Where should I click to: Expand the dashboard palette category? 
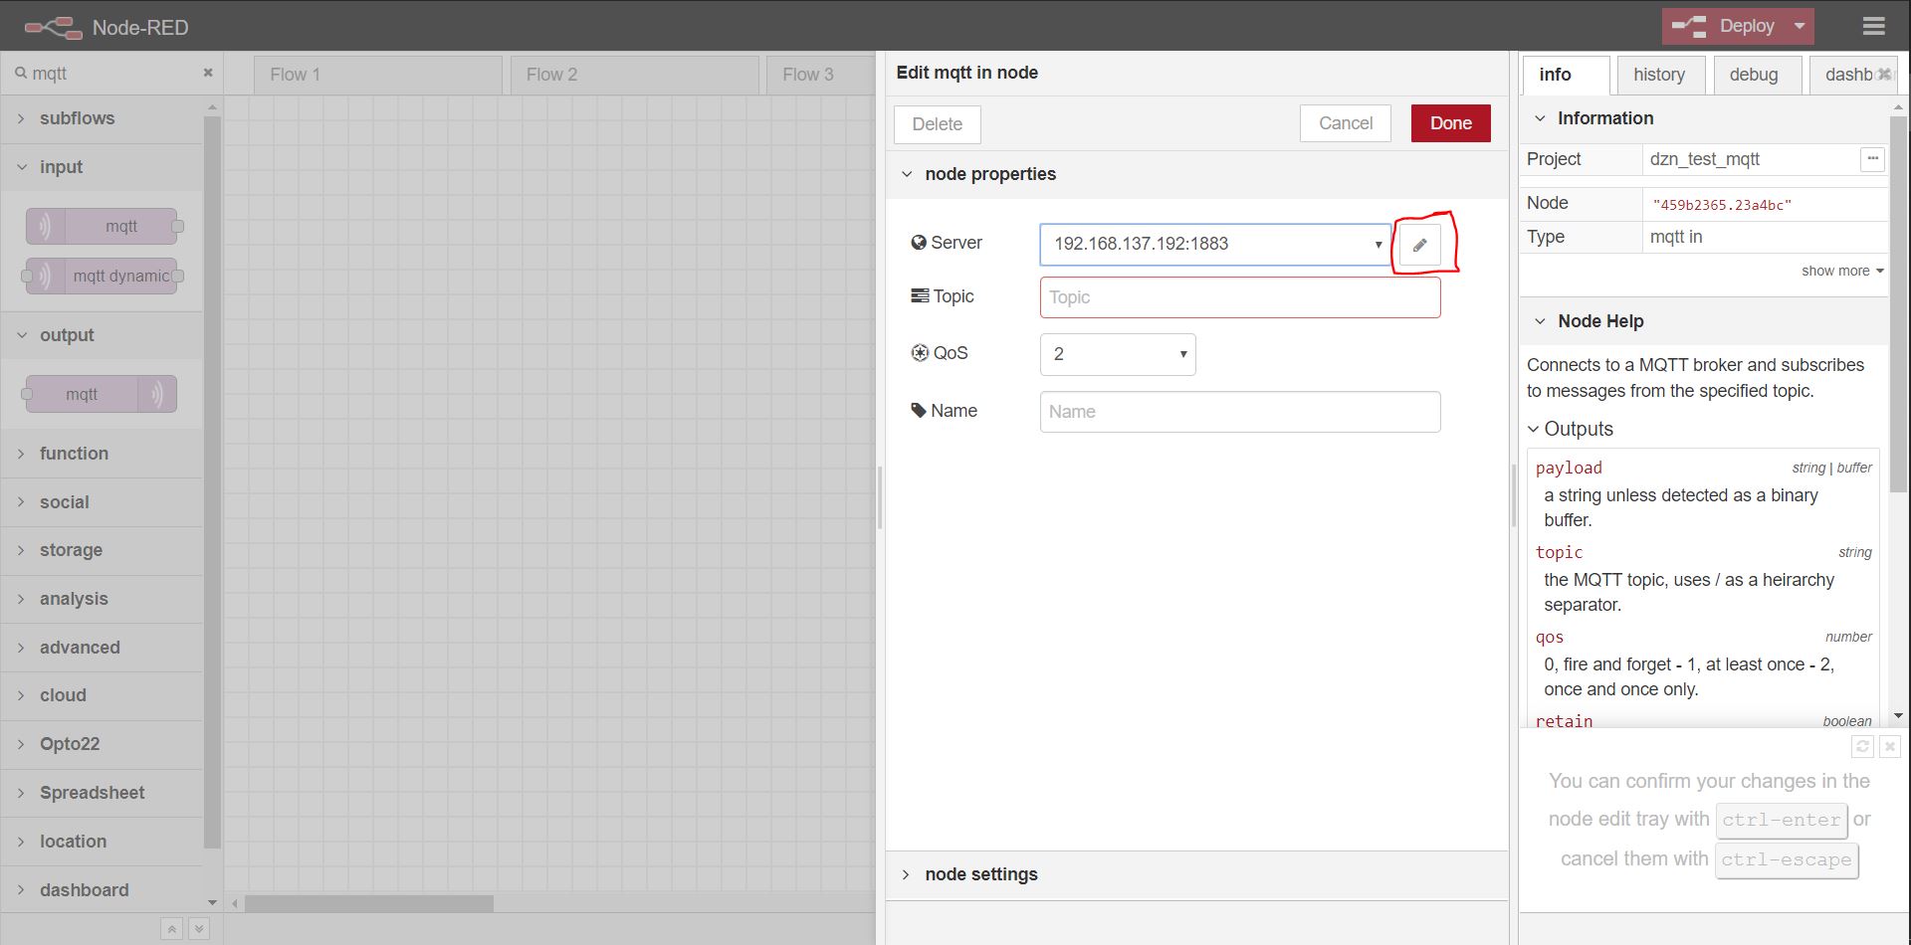pos(102,890)
